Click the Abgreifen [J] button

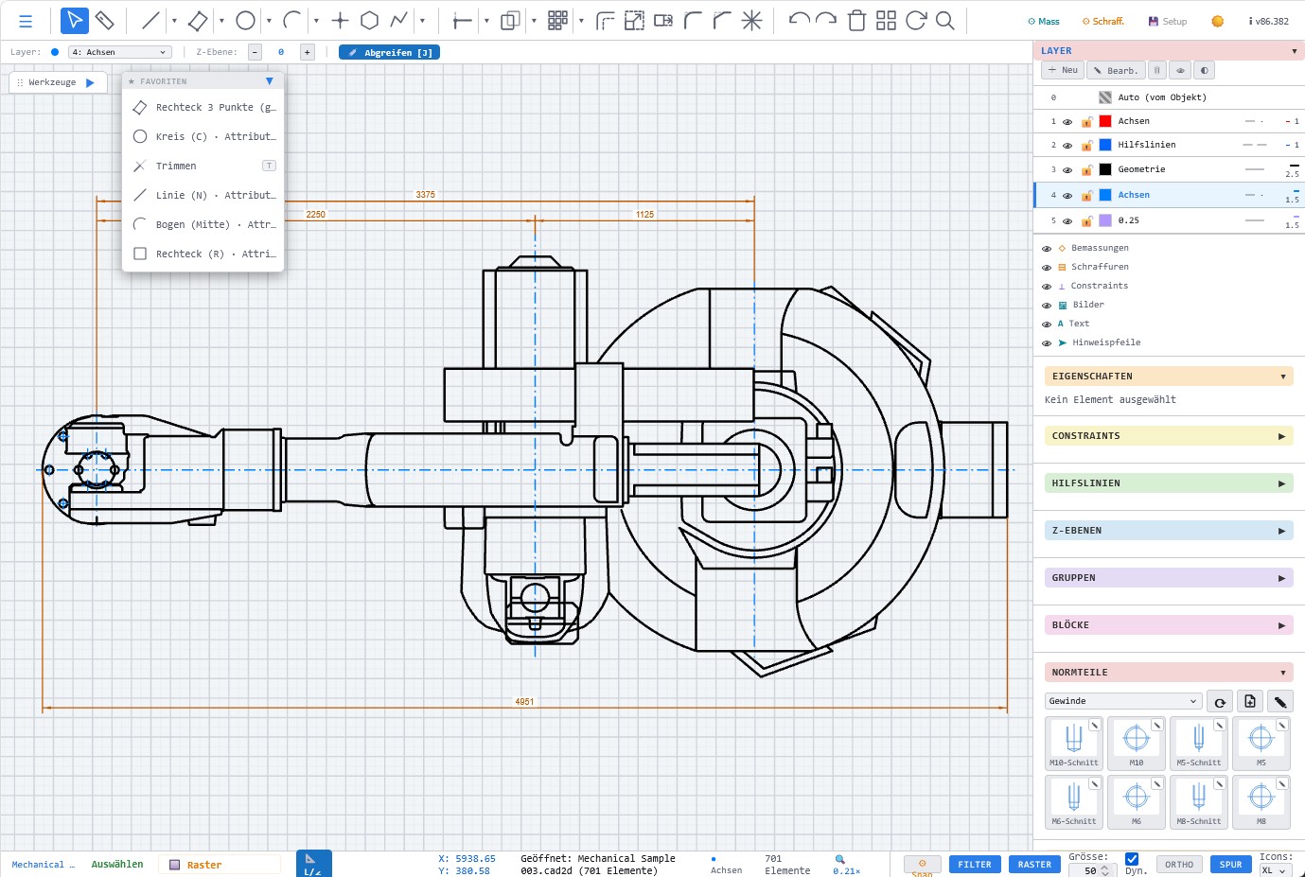point(389,53)
